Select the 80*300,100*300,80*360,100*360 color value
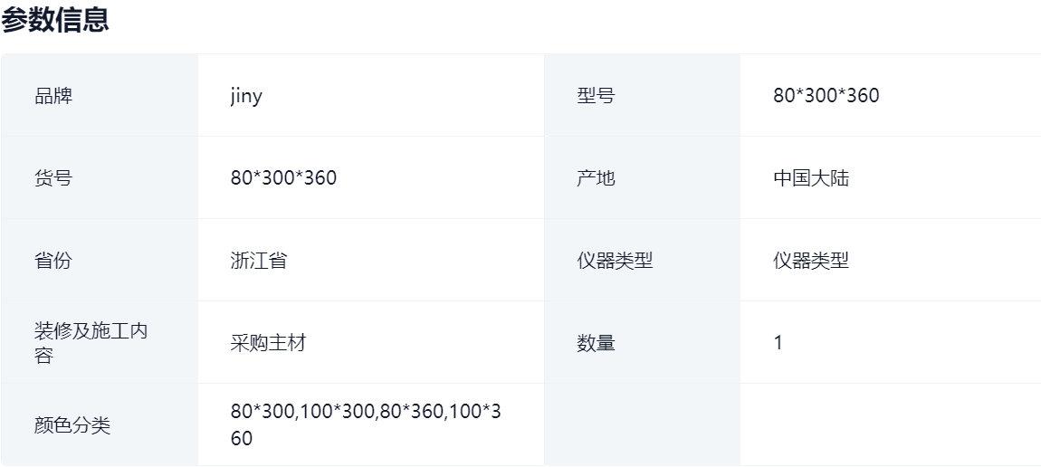1041x467 pixels. coord(366,425)
